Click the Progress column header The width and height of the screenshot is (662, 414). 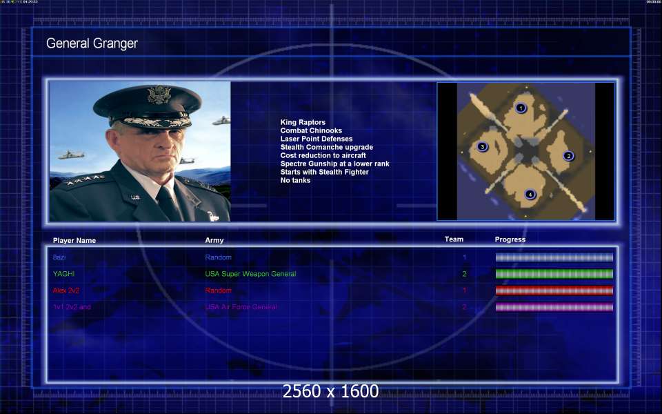pos(510,239)
